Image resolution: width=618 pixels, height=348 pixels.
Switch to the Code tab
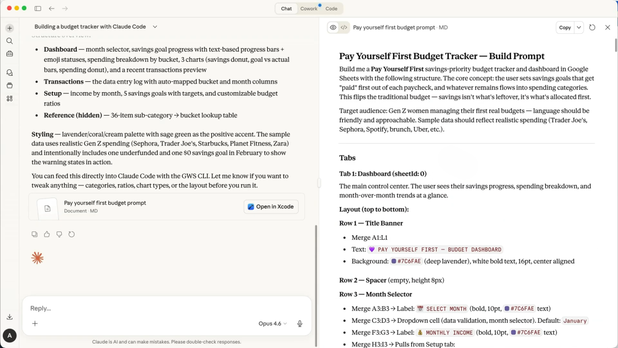pos(331,9)
